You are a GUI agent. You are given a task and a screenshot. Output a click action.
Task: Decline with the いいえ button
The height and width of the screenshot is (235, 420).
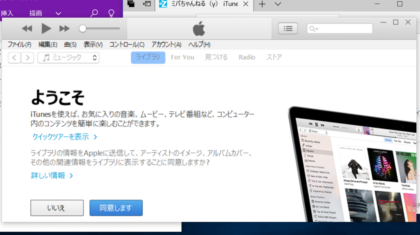[57, 208]
